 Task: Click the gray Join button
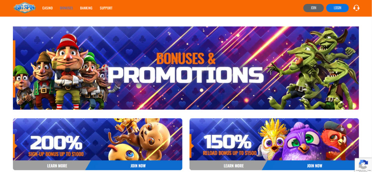[x=314, y=8]
